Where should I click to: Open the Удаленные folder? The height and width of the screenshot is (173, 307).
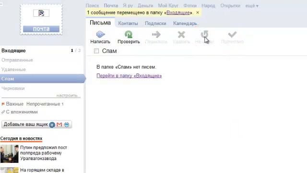tap(13, 69)
